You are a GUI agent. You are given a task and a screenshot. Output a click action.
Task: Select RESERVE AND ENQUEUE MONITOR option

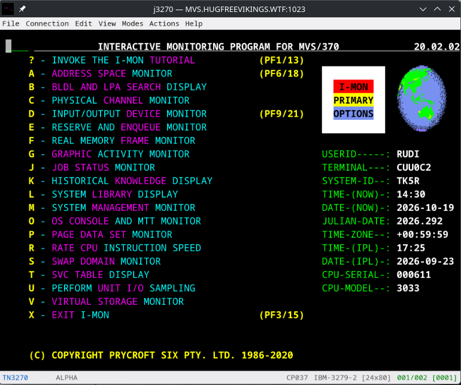(x=129, y=128)
